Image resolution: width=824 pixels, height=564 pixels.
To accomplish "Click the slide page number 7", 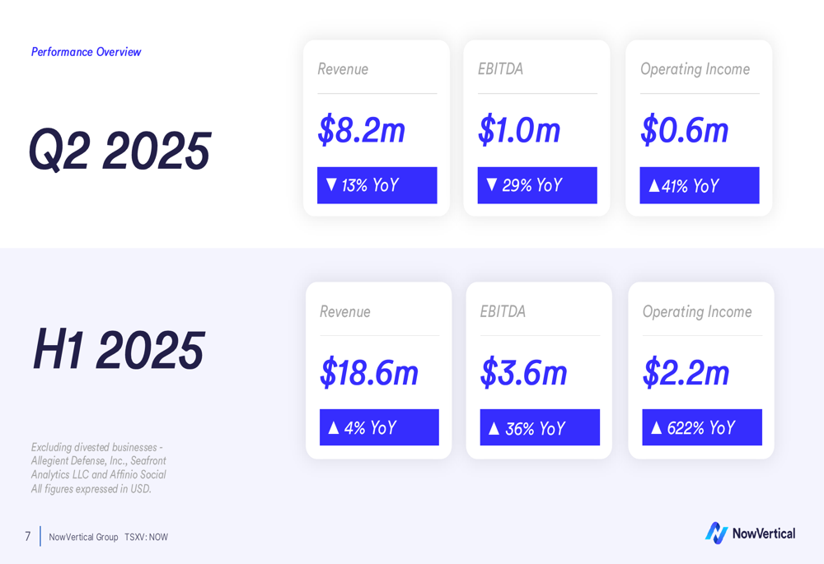I will [x=28, y=537].
